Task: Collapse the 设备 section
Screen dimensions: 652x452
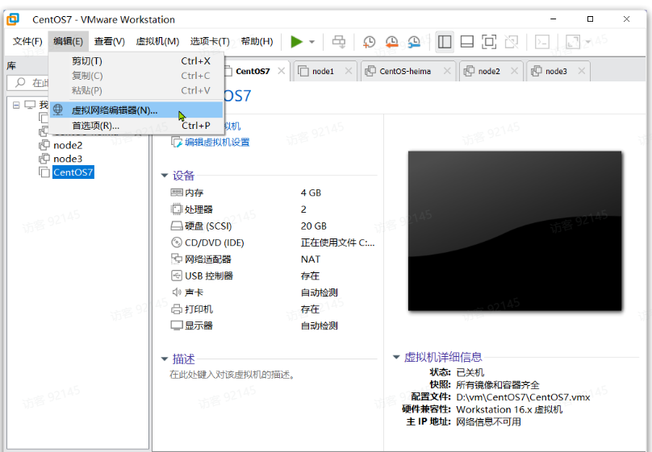Action: pyautogui.click(x=165, y=176)
